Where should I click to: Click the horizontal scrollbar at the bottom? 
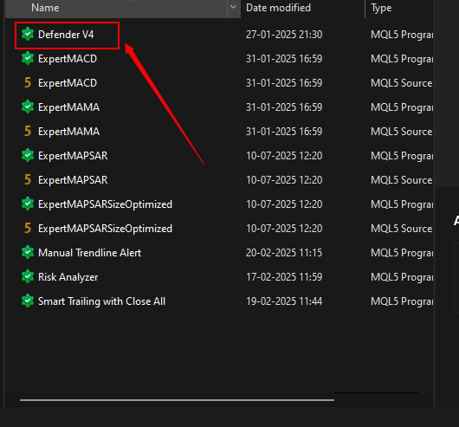point(177,400)
